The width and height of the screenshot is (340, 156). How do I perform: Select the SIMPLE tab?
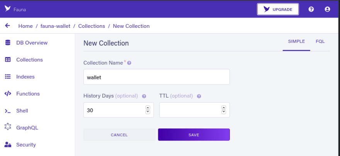click(296, 41)
